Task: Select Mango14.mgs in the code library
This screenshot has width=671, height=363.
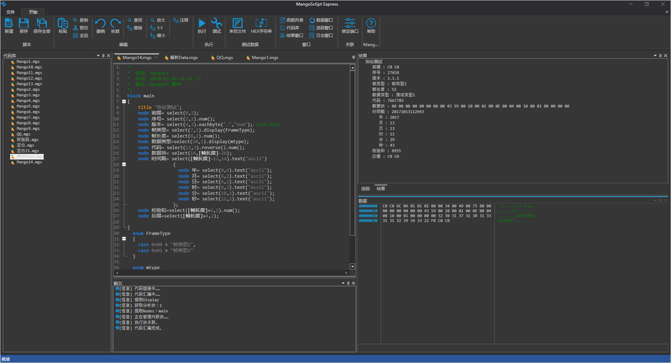Action: coord(27,162)
